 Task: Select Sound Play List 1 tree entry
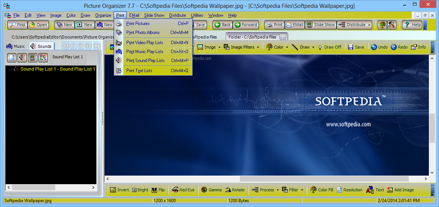click(58, 69)
